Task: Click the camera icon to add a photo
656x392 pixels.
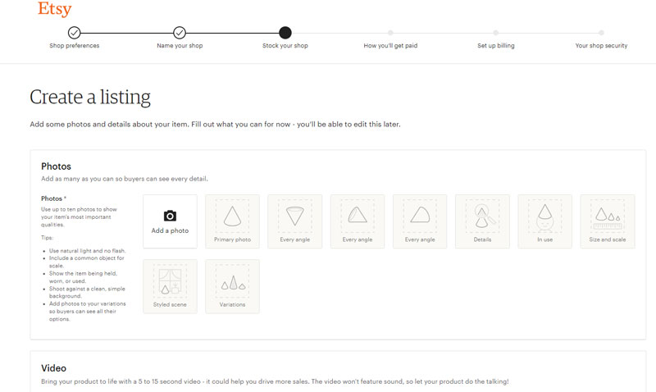Action: pyautogui.click(x=170, y=216)
